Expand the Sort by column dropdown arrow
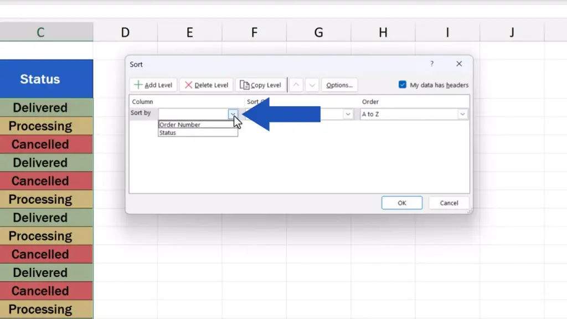 [233, 114]
